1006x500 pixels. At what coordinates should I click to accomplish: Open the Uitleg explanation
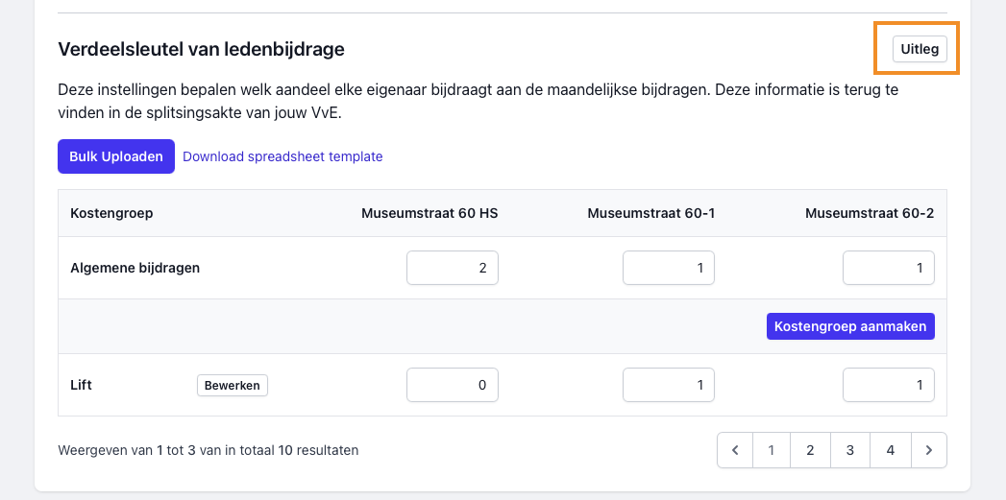[920, 49]
